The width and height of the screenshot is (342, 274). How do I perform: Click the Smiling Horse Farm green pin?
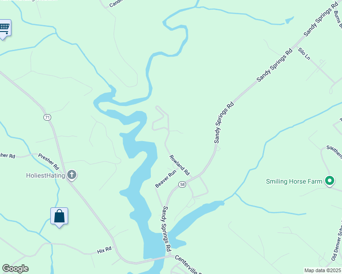point(330,181)
